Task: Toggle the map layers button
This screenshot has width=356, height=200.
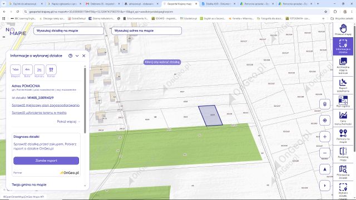Action: [x=325, y=104]
